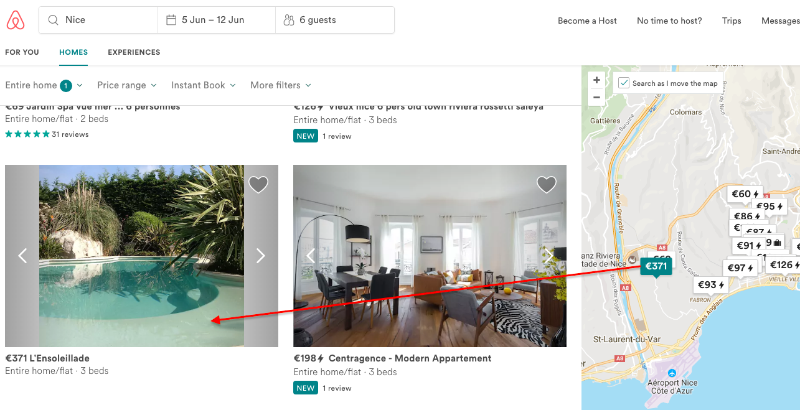Click the Airbnb logo icon
The image size is (800, 410).
pyautogui.click(x=16, y=21)
